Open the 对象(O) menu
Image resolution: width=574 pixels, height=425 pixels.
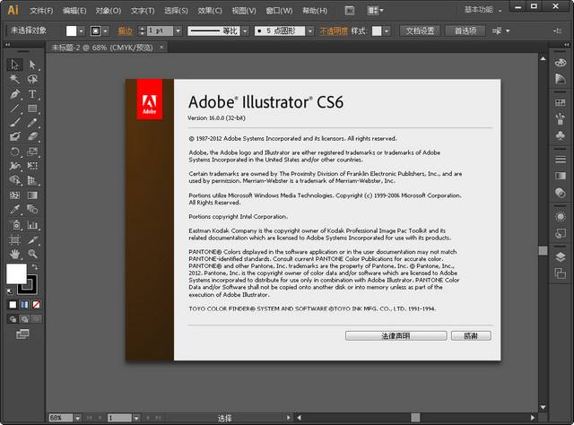pyautogui.click(x=108, y=11)
